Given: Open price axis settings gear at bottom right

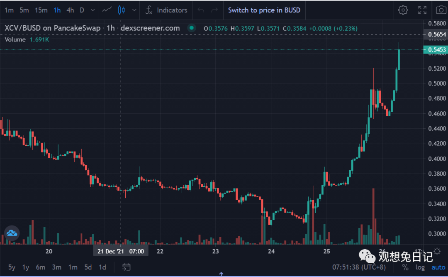Looking at the screenshot, I should pyautogui.click(x=437, y=252).
